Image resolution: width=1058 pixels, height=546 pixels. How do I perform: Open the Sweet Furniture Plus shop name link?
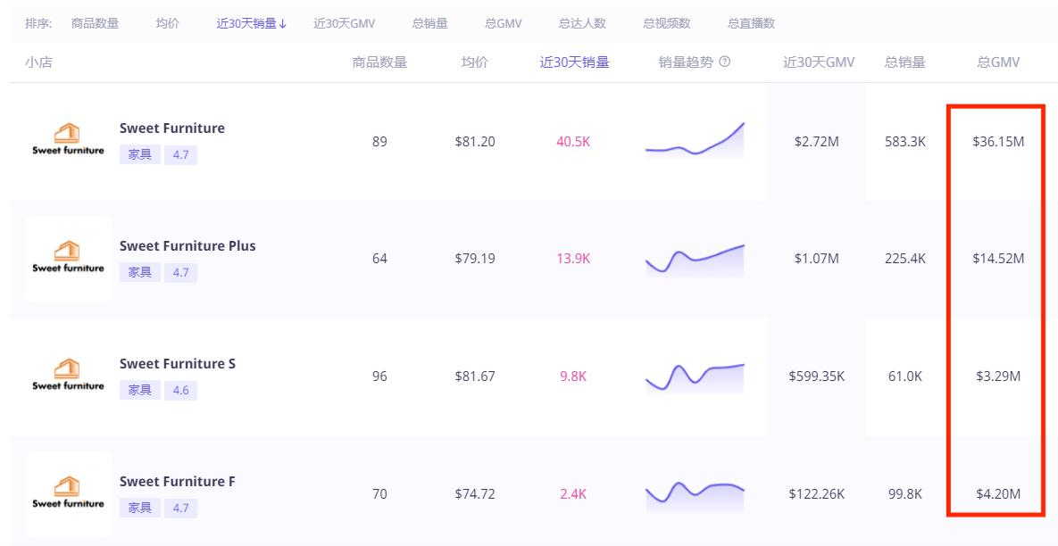click(x=187, y=246)
